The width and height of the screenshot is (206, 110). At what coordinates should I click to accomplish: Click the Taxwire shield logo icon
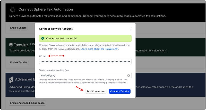tap(11, 45)
